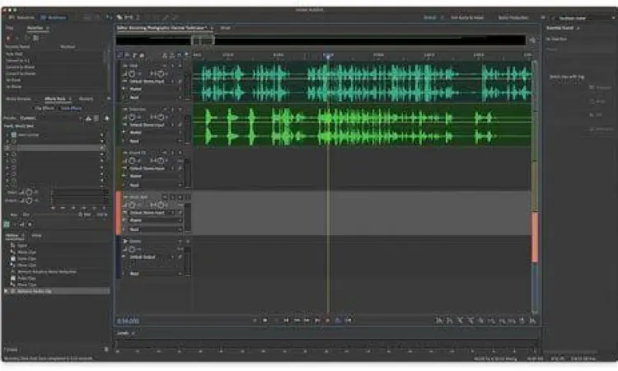Screen dimensions: 618x371
Task: Choose the Dialogue audio type button
Action: [600, 87]
